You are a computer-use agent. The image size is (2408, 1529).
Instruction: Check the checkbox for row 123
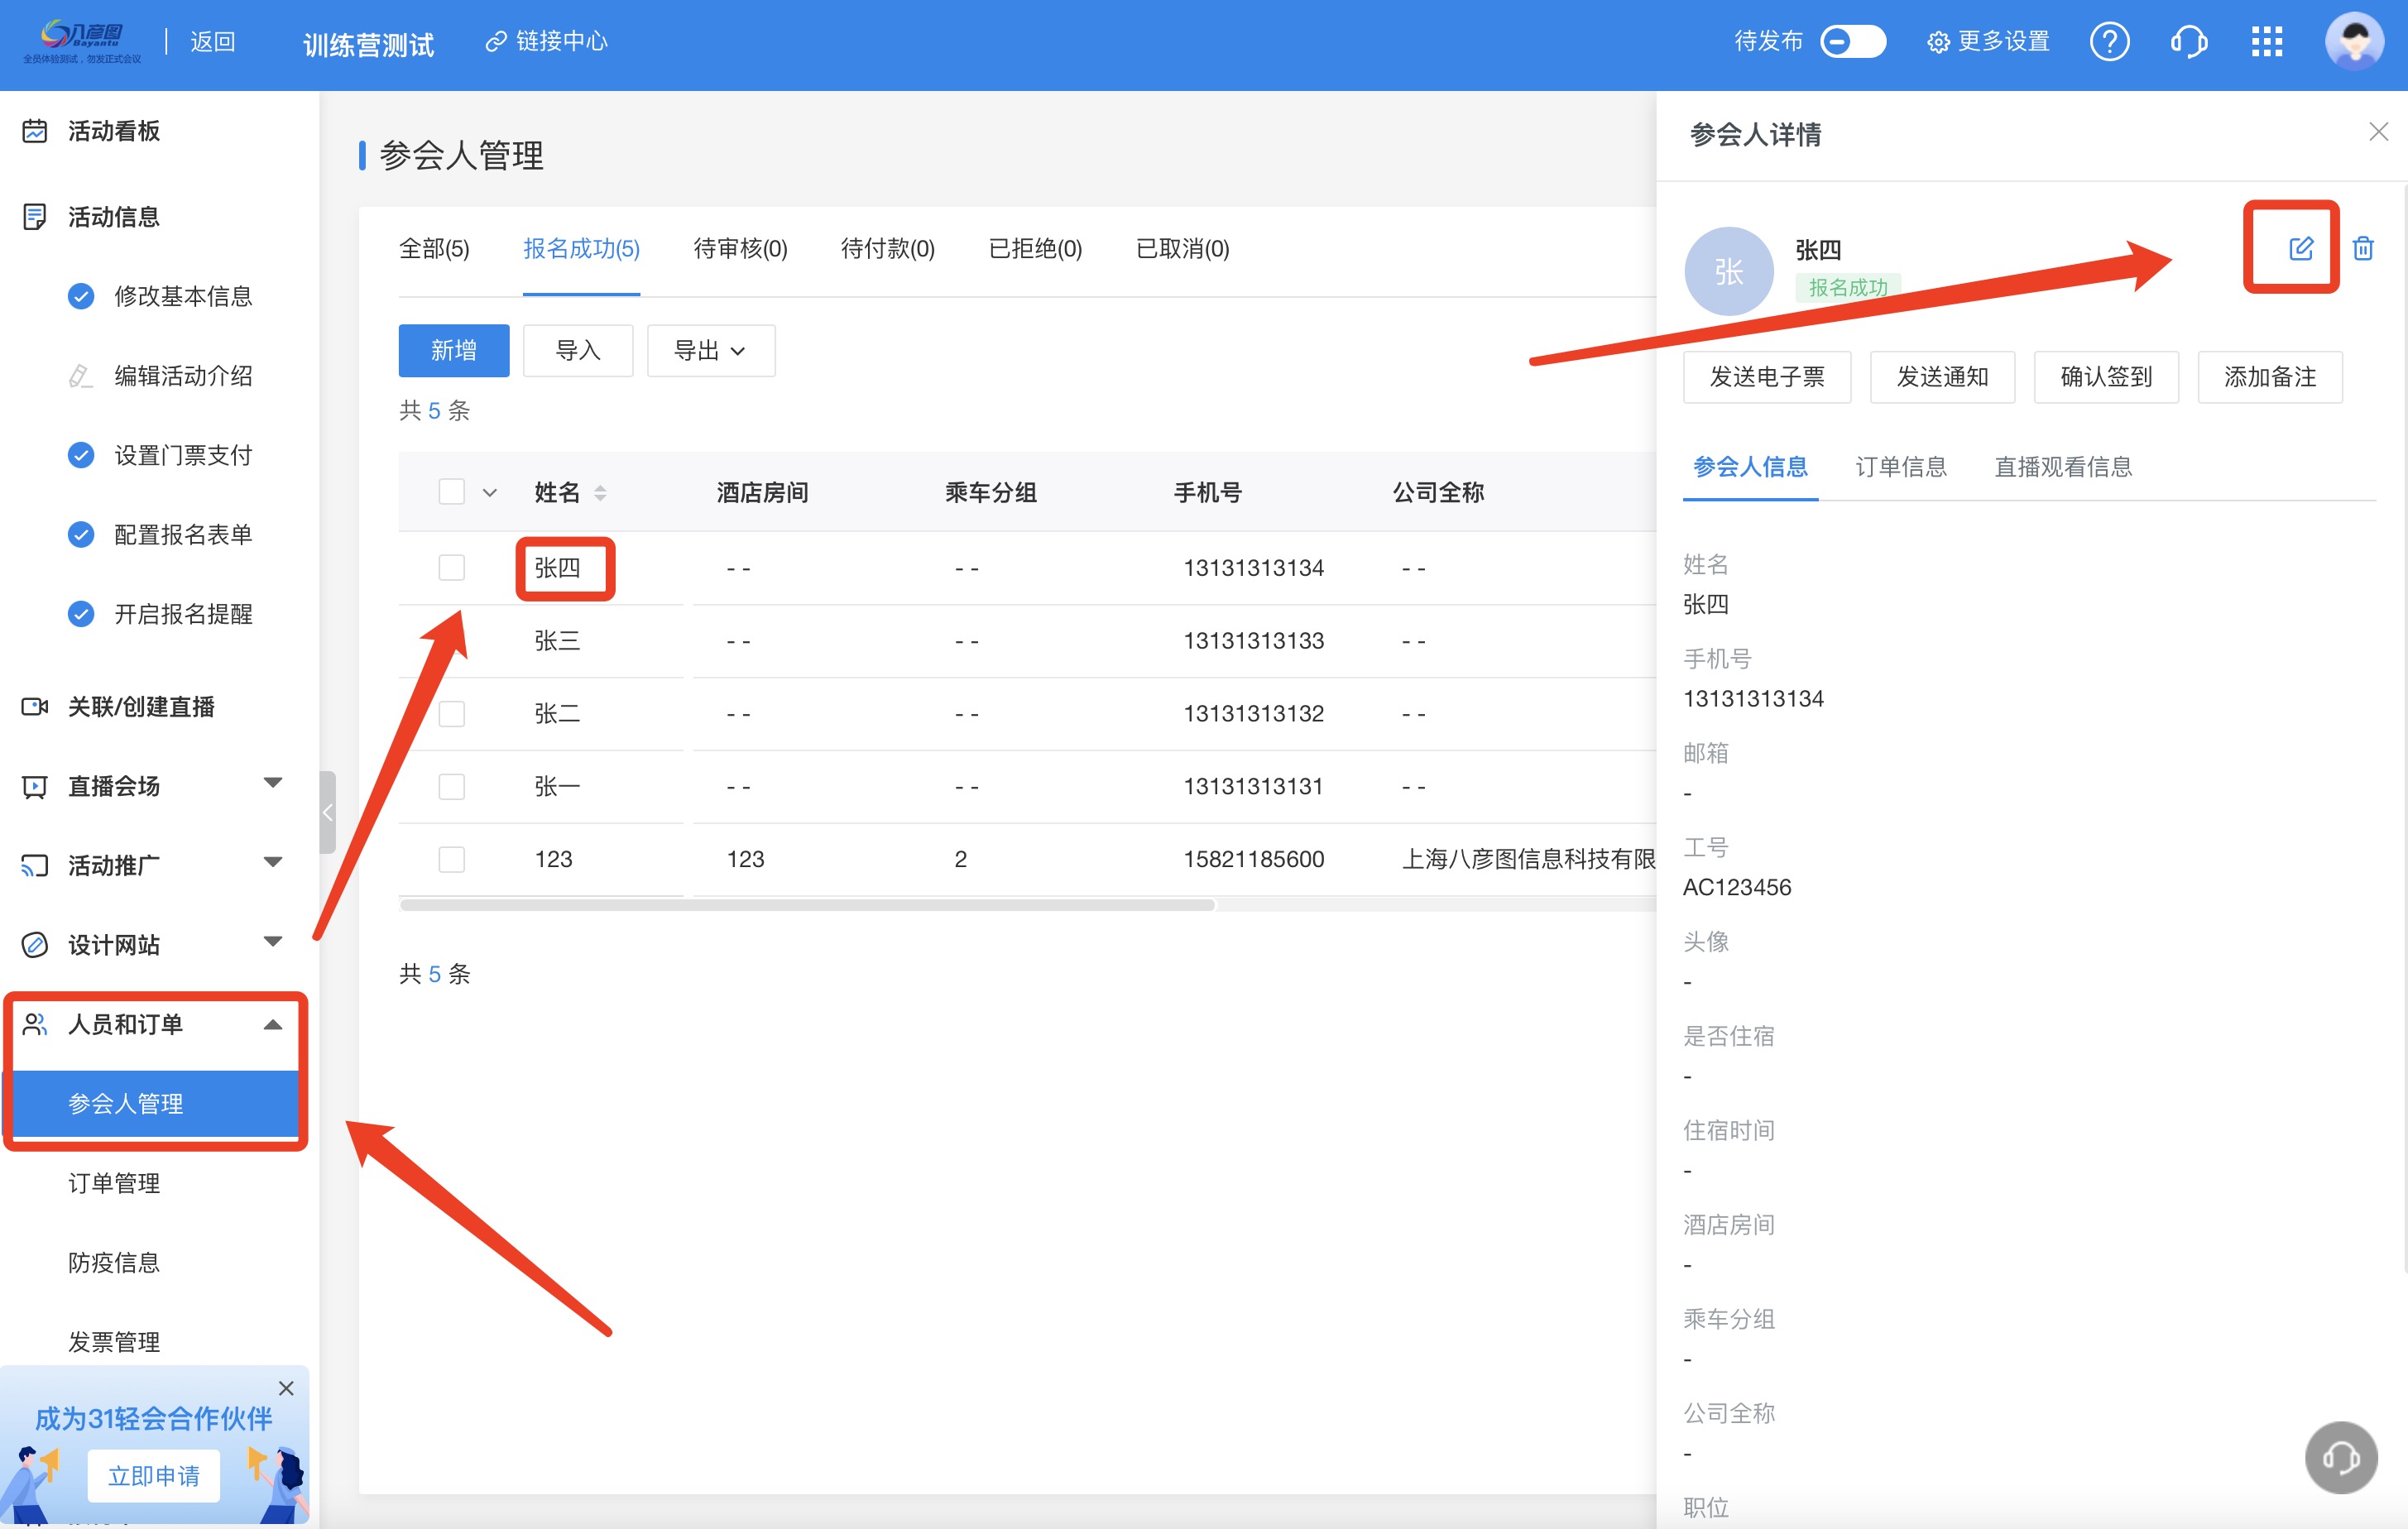pyautogui.click(x=452, y=860)
